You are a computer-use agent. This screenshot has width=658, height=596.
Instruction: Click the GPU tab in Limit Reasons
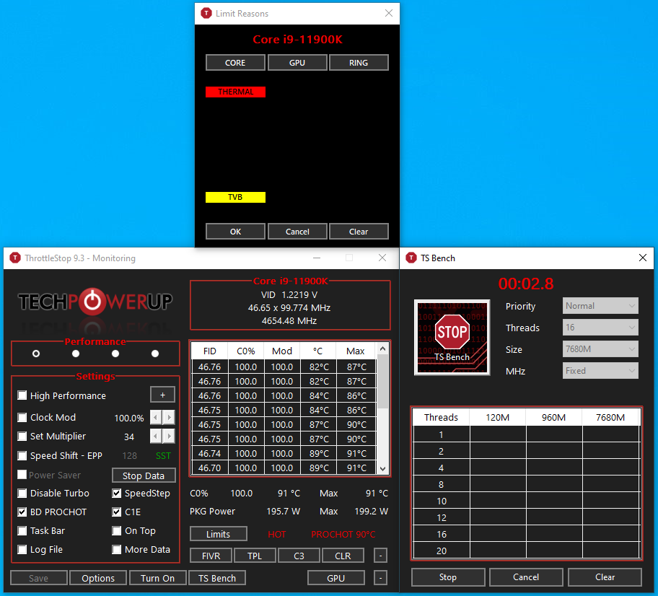297,63
